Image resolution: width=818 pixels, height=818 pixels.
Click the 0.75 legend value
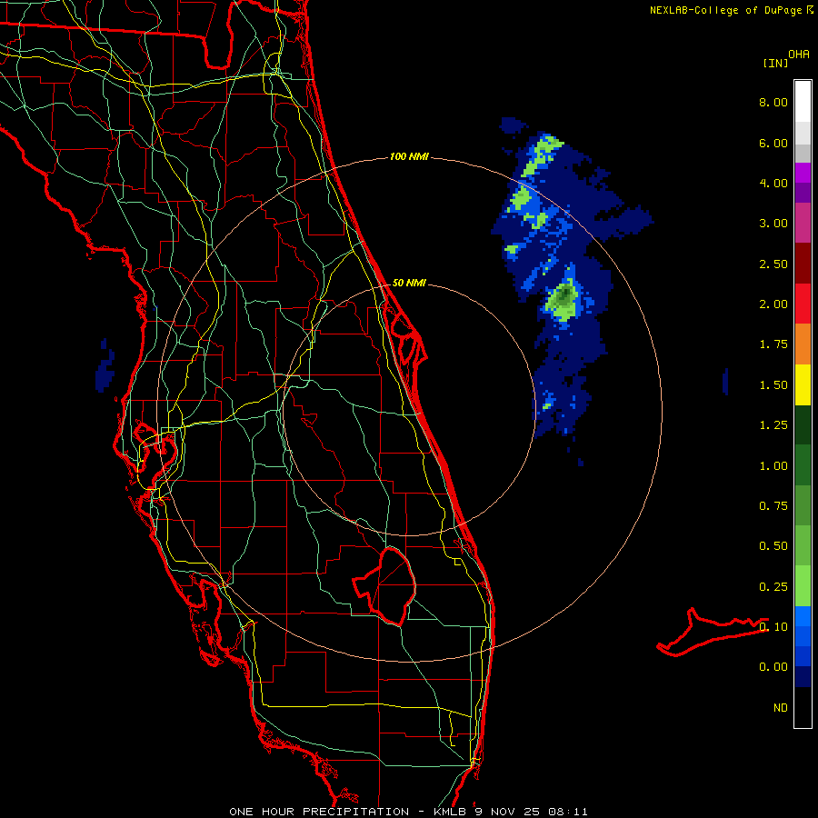773,506
